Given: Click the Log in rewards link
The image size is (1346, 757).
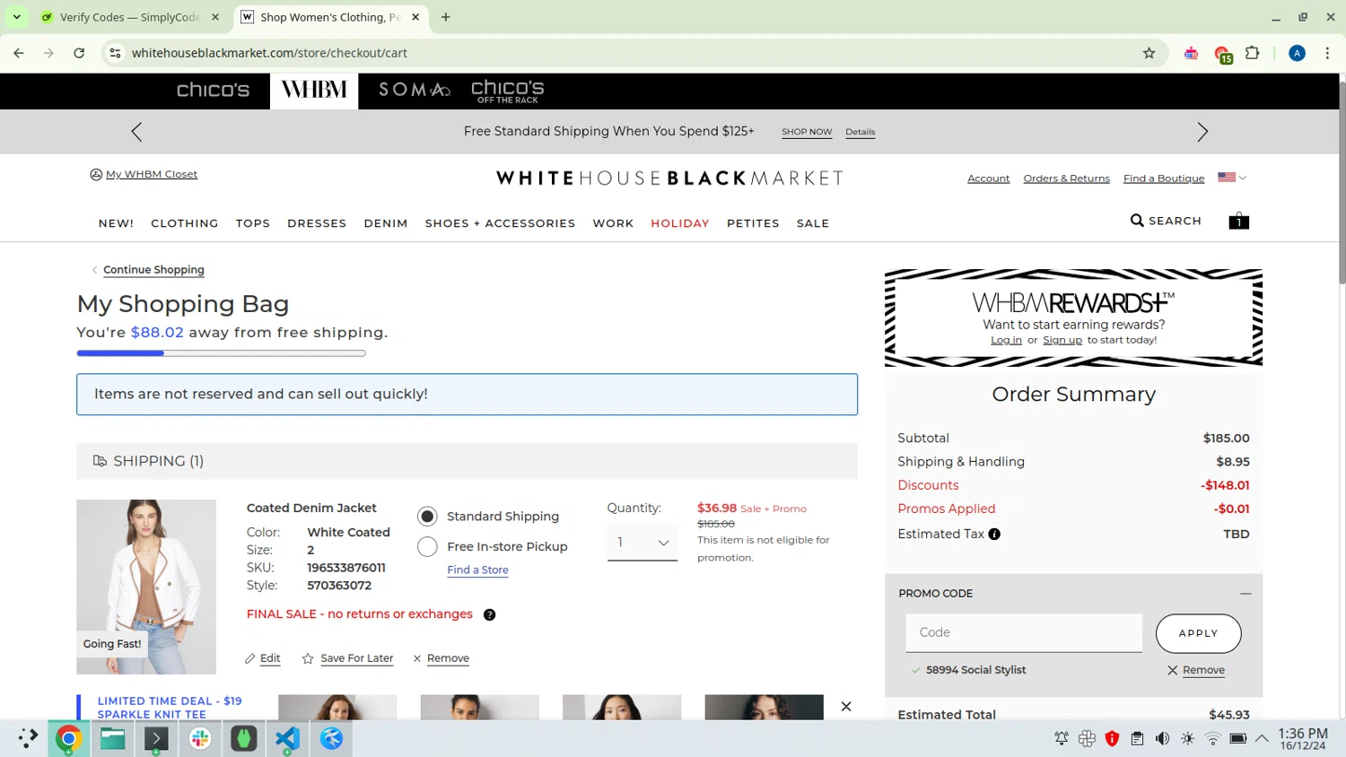Looking at the screenshot, I should click(1006, 340).
